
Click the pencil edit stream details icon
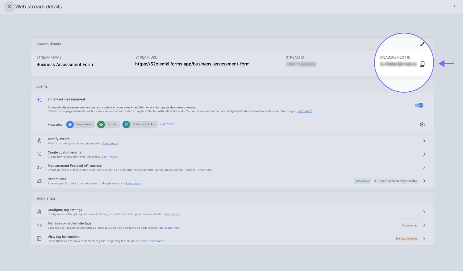pos(422,44)
